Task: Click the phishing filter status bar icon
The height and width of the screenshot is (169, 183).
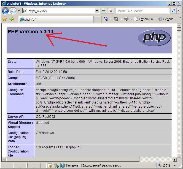Action: (56, 165)
